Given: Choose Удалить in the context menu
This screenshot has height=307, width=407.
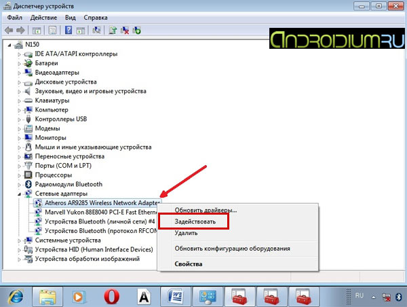Looking at the screenshot, I should (x=238, y=233).
